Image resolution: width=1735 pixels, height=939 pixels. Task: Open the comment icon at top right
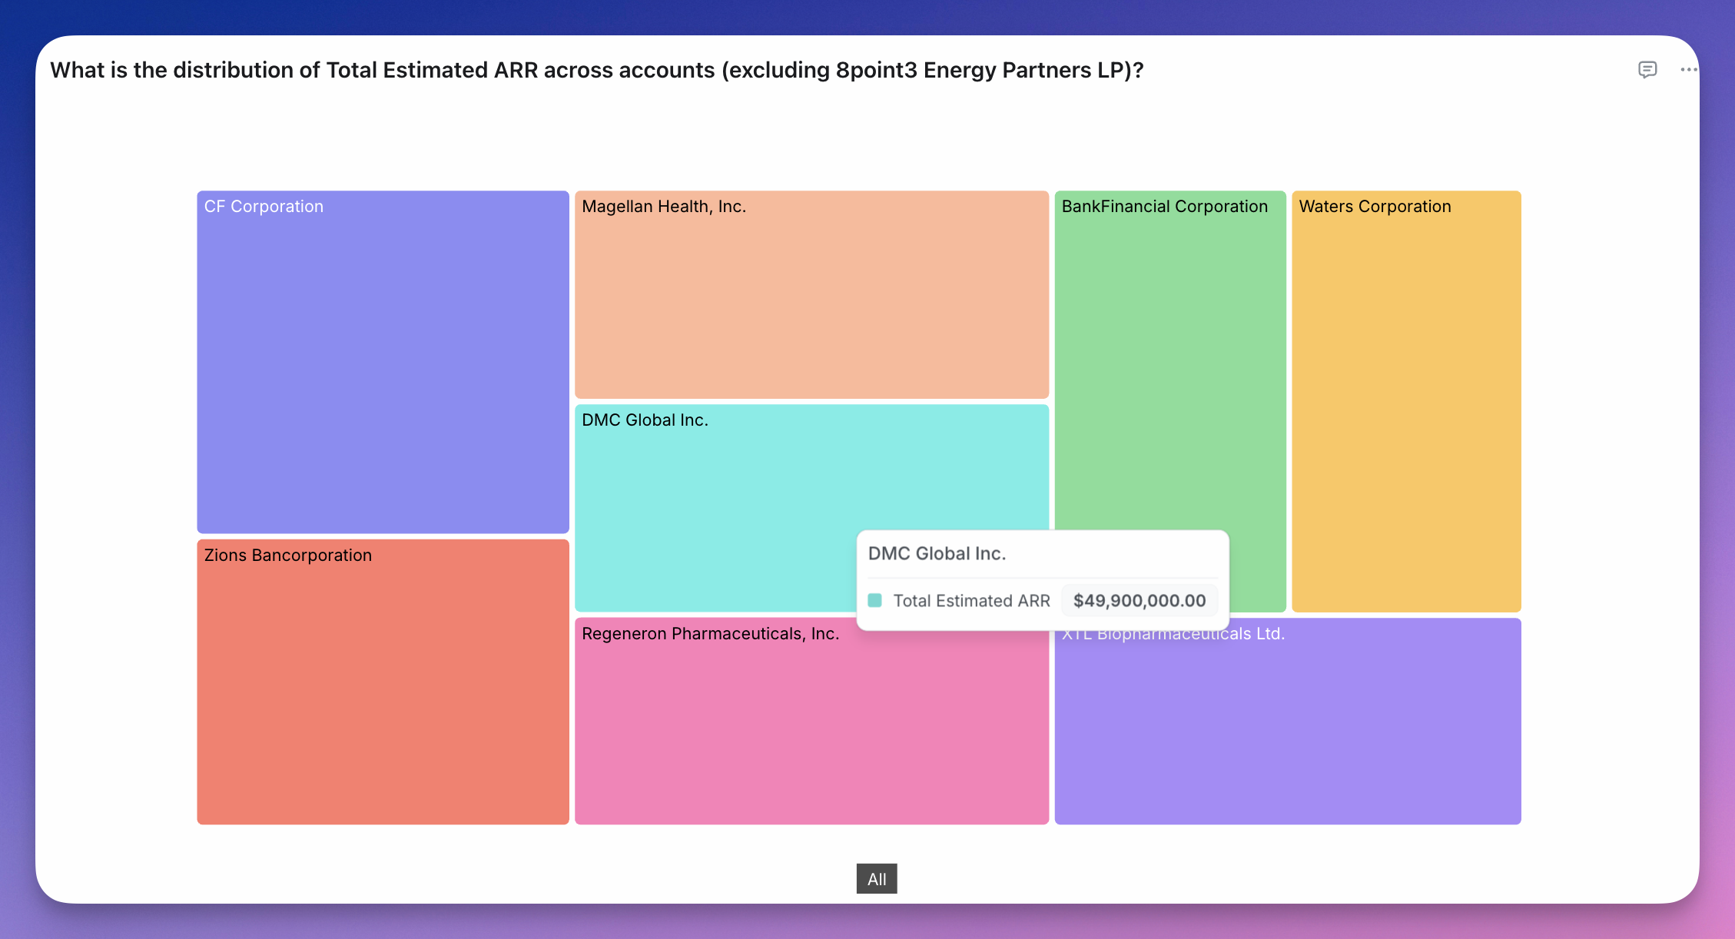point(1647,70)
